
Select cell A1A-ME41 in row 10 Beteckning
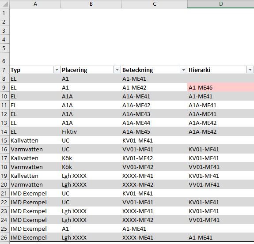click(154, 97)
